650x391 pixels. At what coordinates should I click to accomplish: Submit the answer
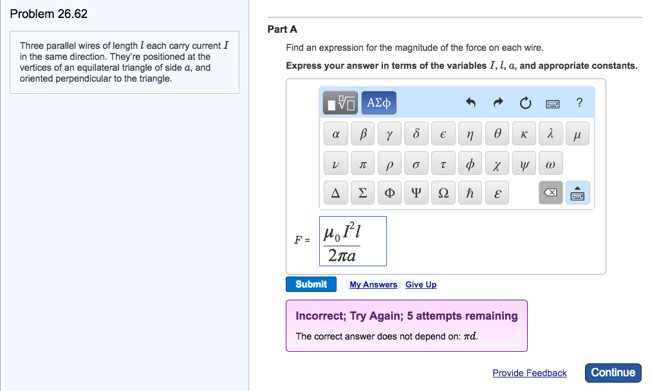pyautogui.click(x=311, y=284)
